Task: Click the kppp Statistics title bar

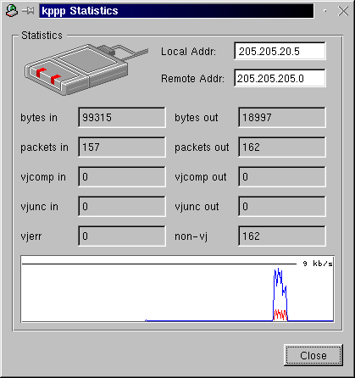Action: click(x=176, y=11)
